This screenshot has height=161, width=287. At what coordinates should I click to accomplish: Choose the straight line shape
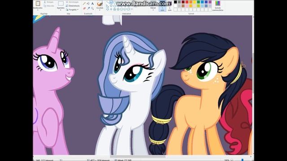coord(107,2)
